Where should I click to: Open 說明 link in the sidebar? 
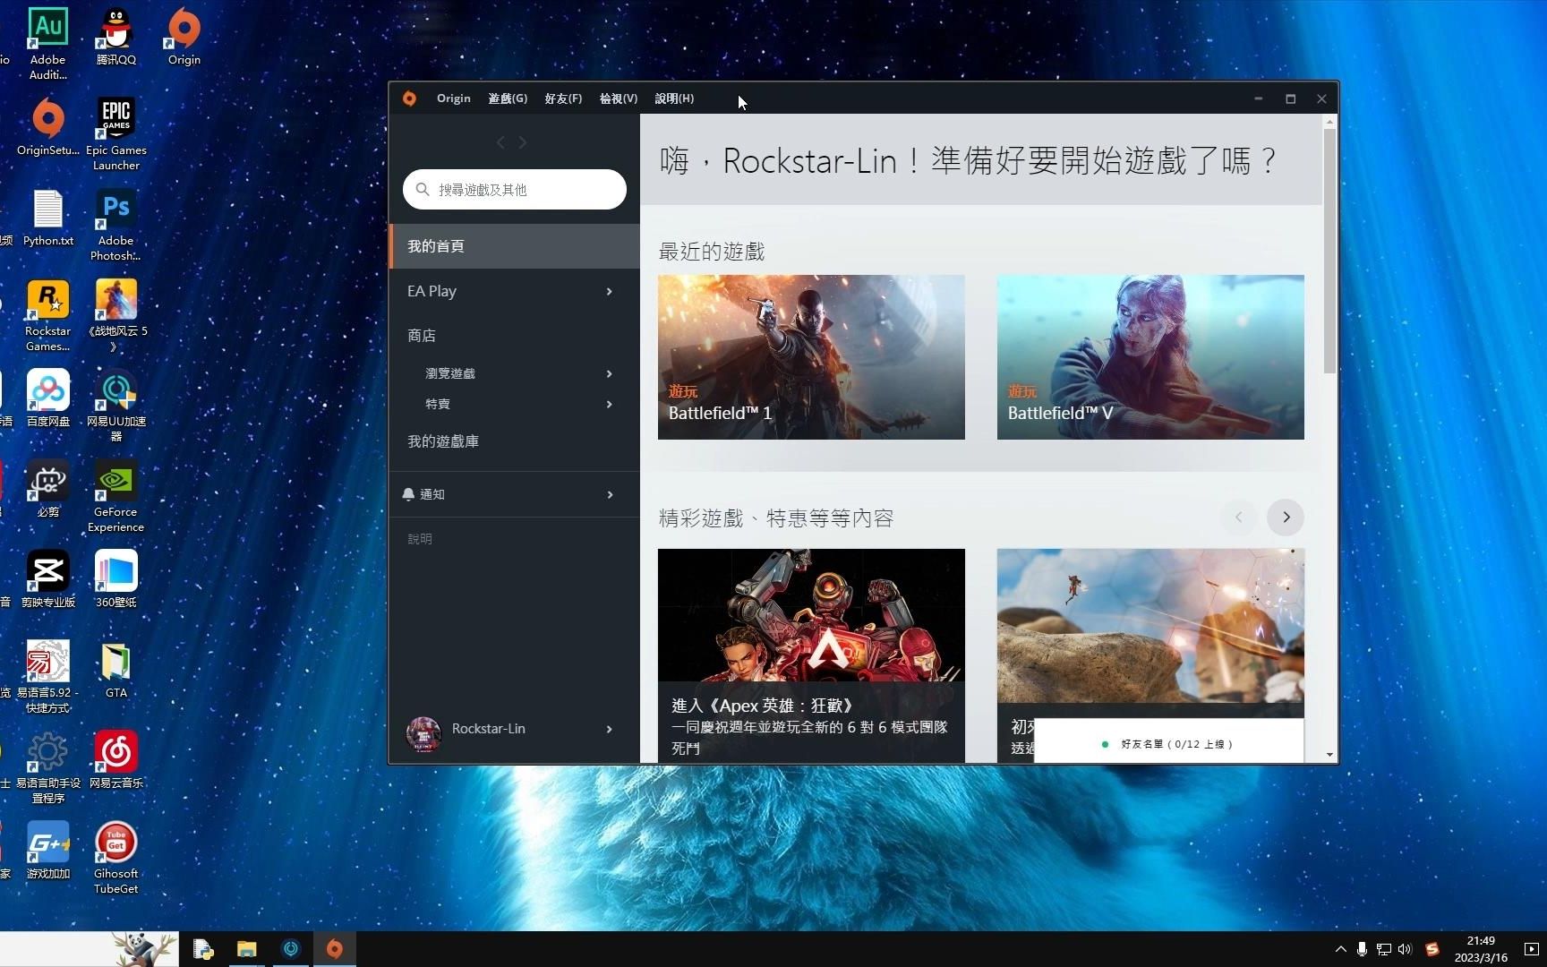pyautogui.click(x=420, y=539)
